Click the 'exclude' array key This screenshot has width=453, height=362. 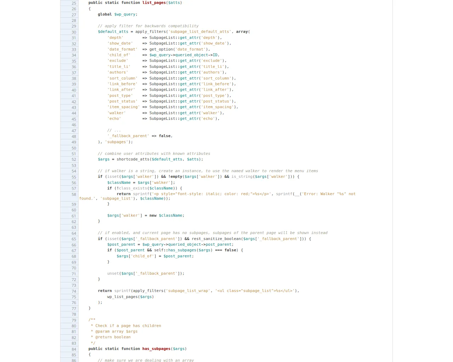coord(117,61)
